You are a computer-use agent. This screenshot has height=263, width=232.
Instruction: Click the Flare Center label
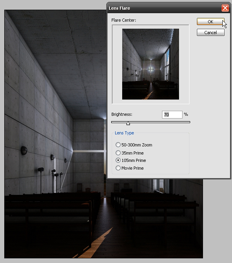point(124,20)
